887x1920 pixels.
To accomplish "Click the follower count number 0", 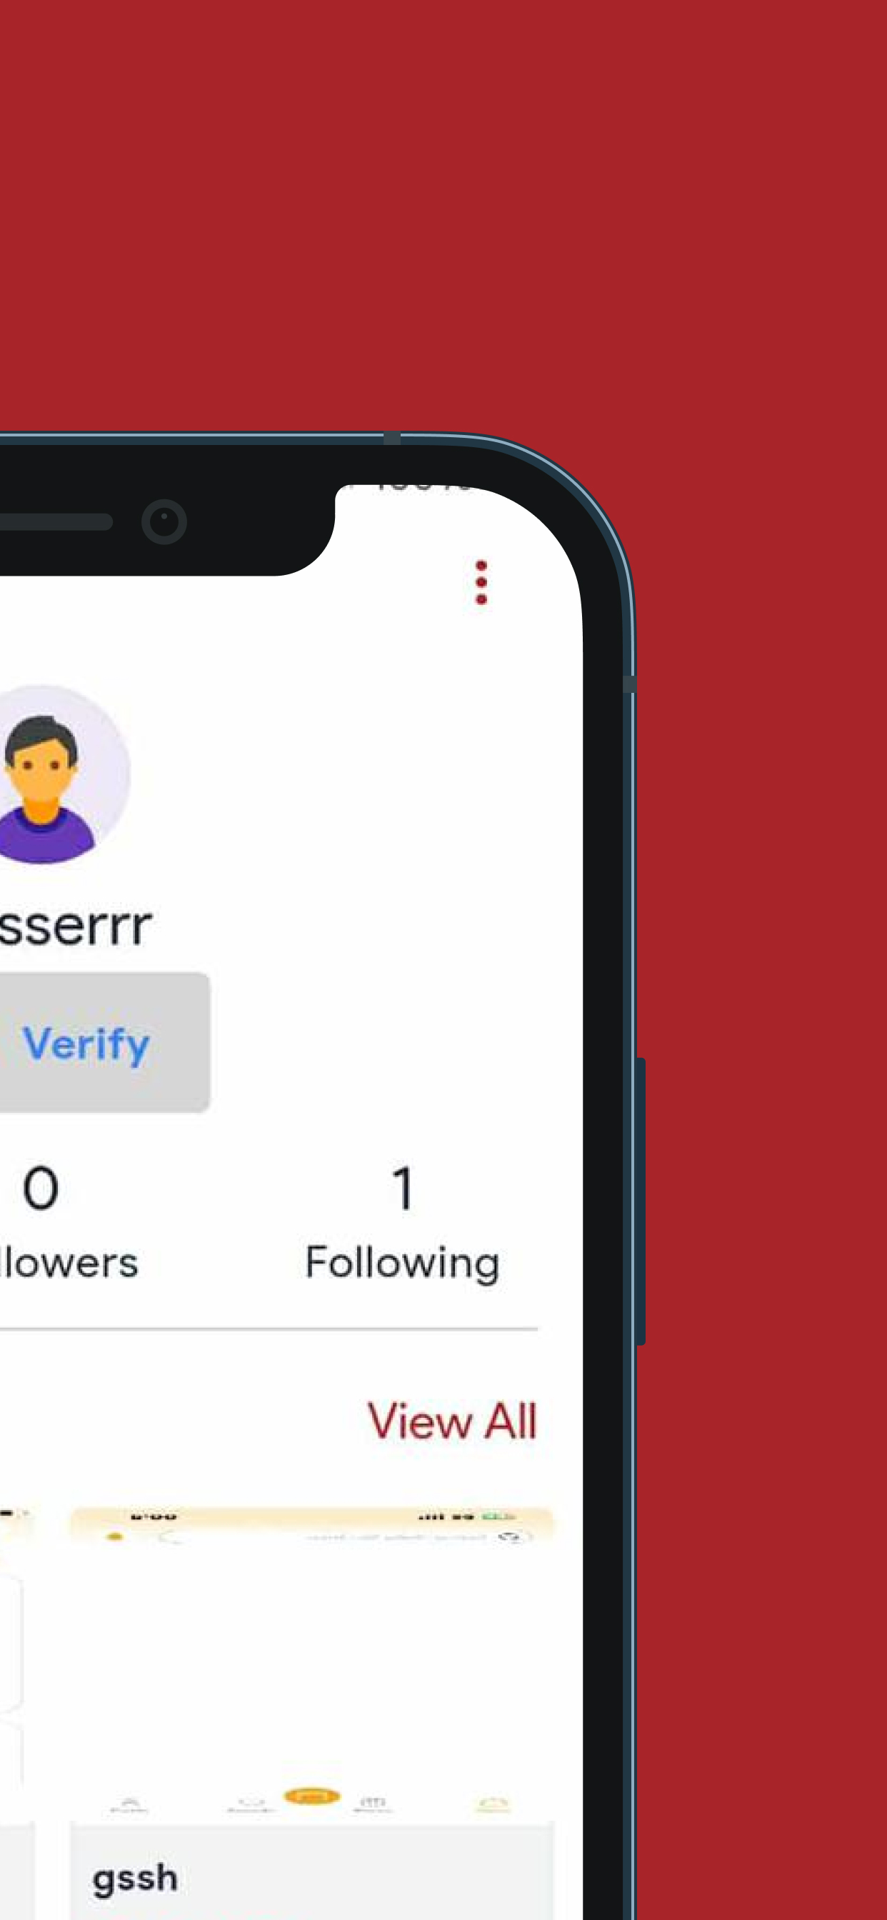I will (40, 1188).
